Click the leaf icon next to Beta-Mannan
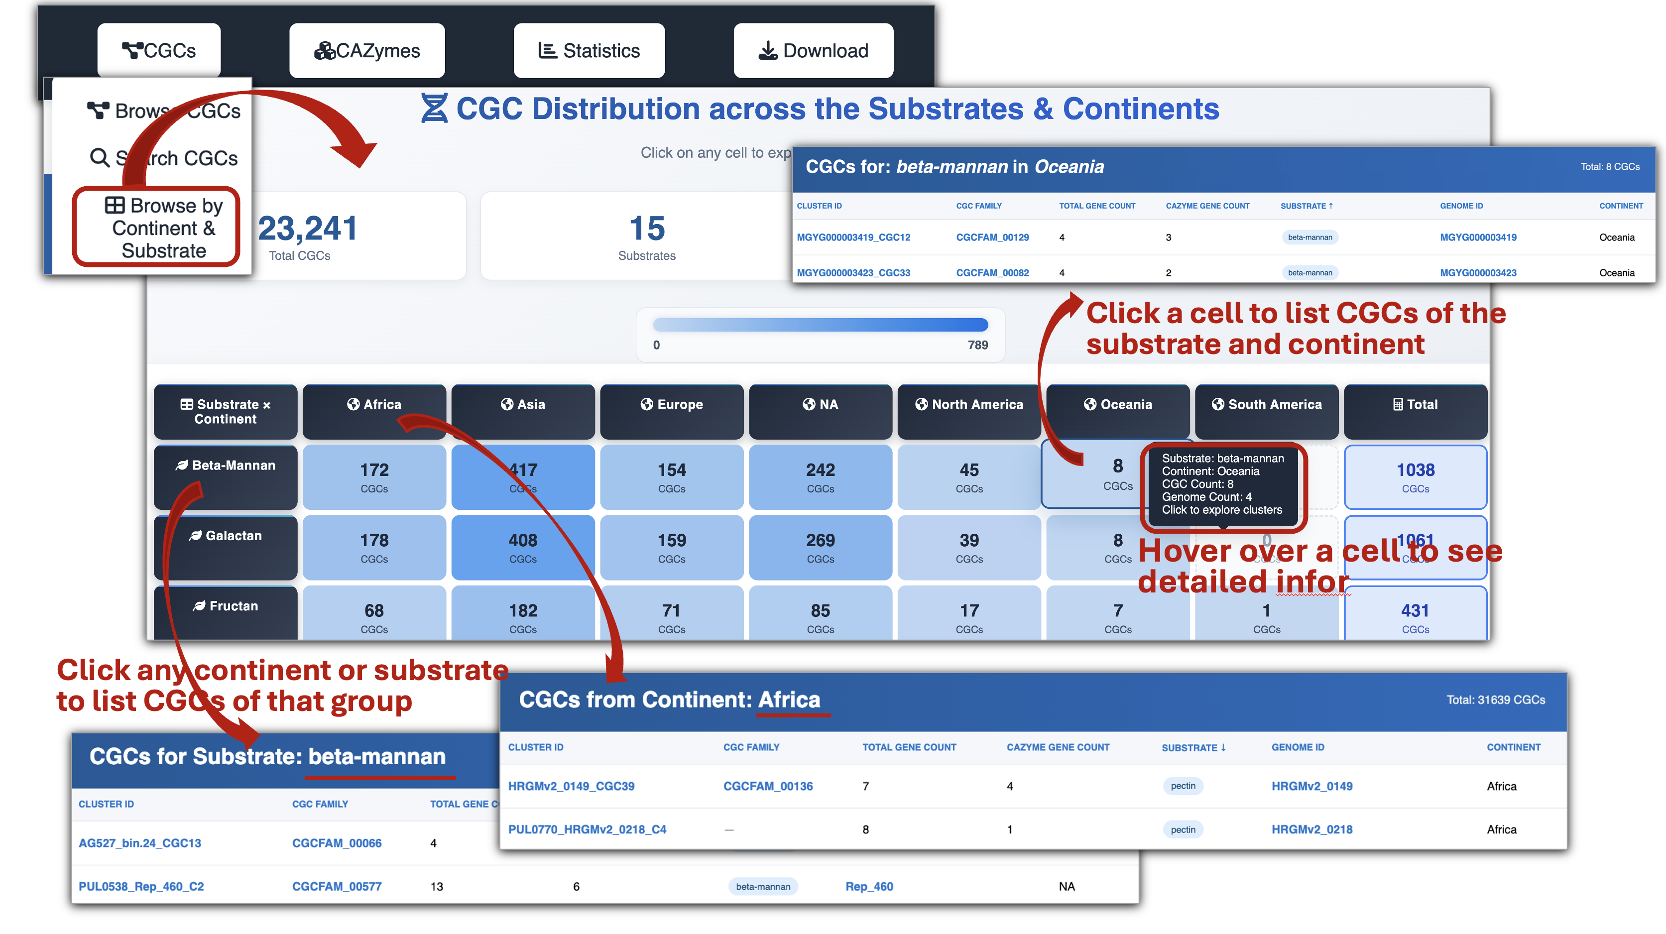Screen dimensions: 1666x934 tap(181, 465)
